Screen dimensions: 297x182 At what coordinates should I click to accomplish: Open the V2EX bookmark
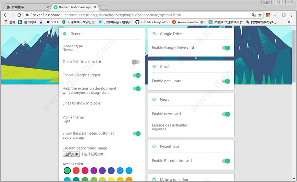(x=52, y=22)
